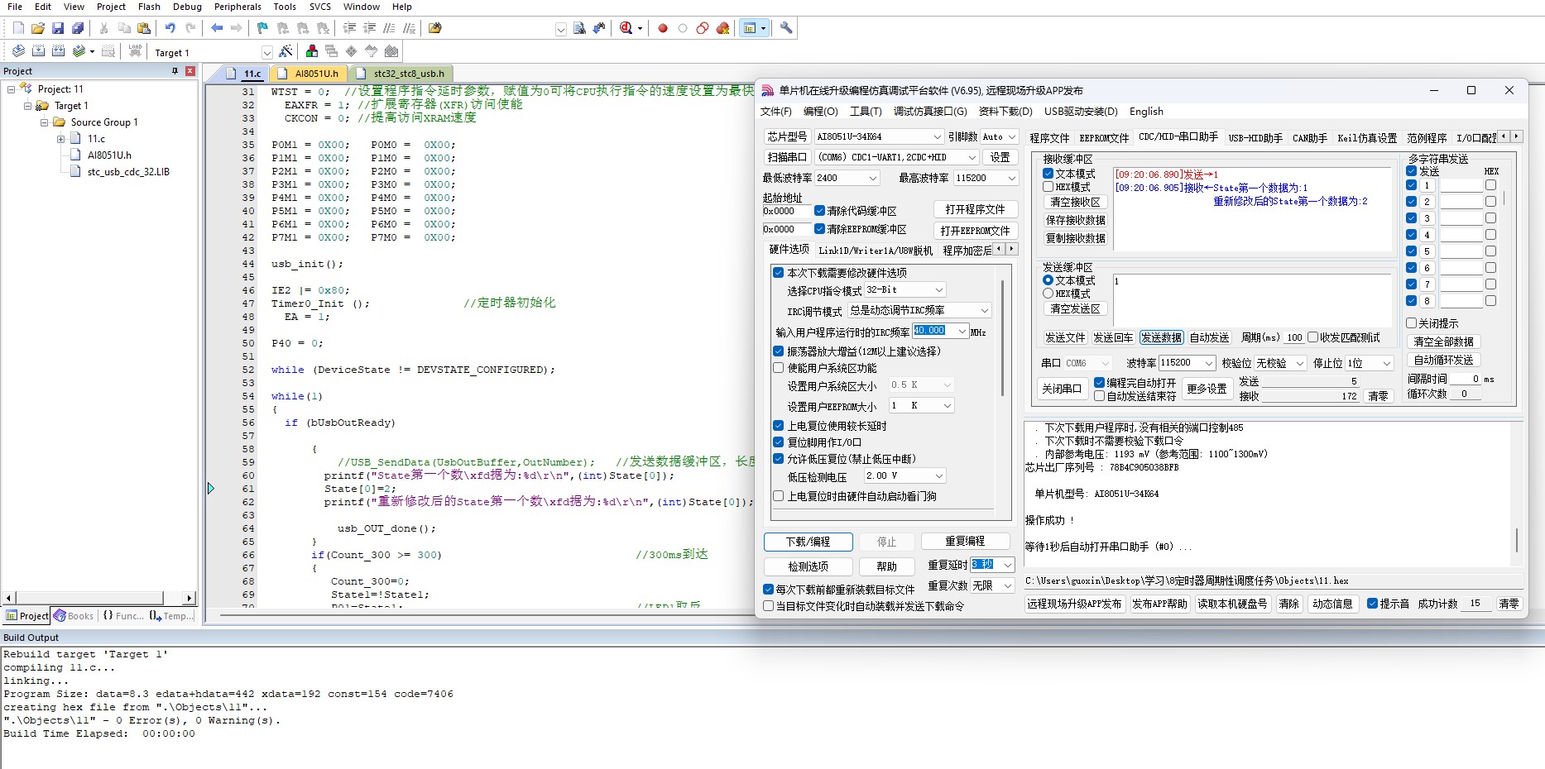The image size is (1545, 769).
Task: Click the Project panel horizontal scrollbar
Action: point(98,598)
